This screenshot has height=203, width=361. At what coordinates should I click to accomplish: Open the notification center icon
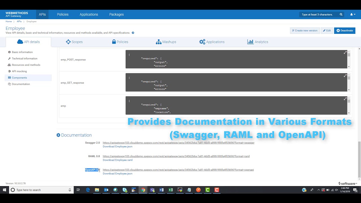[355, 190]
